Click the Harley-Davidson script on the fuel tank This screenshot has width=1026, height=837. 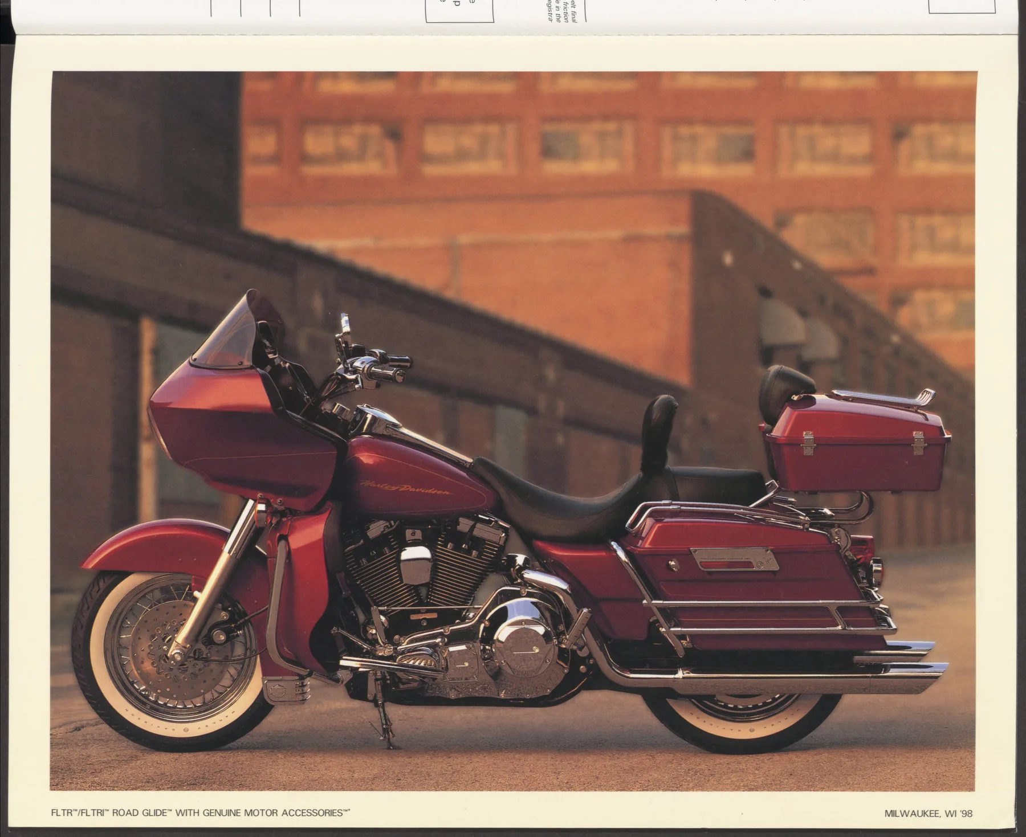click(405, 488)
